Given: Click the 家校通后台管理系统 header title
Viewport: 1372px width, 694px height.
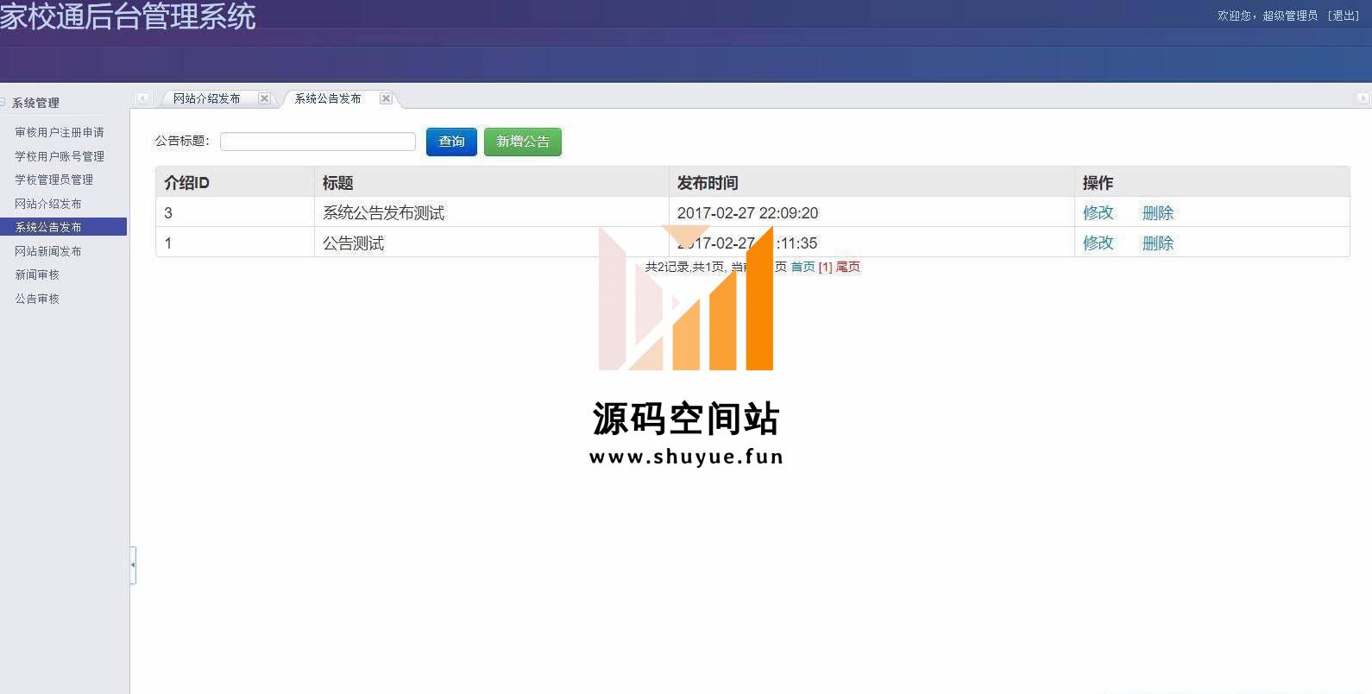Looking at the screenshot, I should [x=128, y=16].
